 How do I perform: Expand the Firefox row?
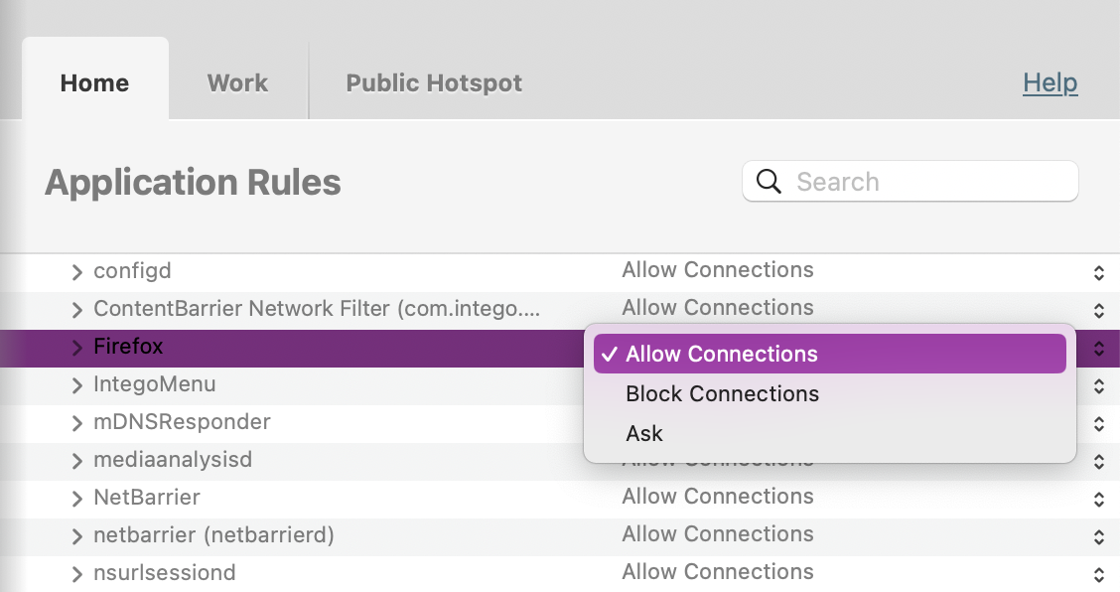[77, 348]
